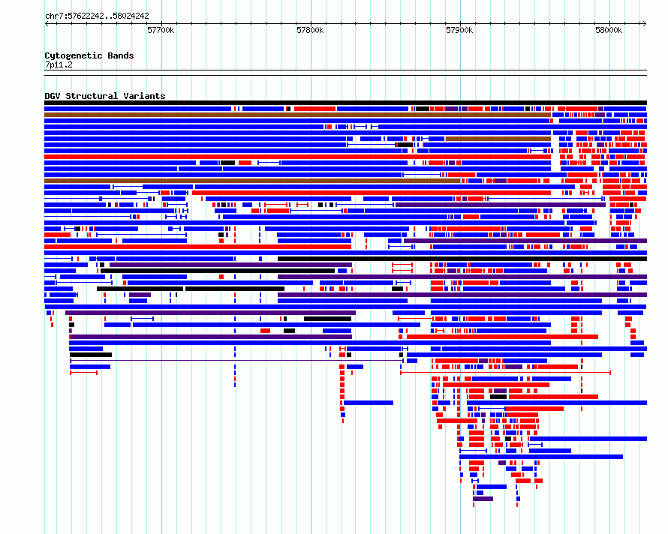This screenshot has width=668, height=534.
Task: Open the Cytogenetic Bands track title
Action: click(89, 55)
